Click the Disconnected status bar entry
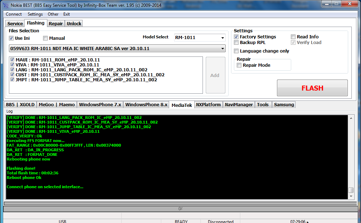This screenshot has height=223, width=361. 221,221
